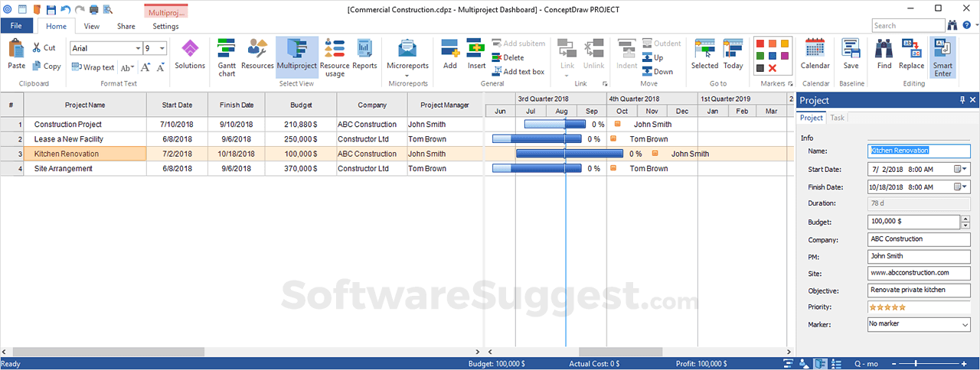Select the green marker color
The width and height of the screenshot is (980, 370).
pyautogui.click(x=759, y=57)
